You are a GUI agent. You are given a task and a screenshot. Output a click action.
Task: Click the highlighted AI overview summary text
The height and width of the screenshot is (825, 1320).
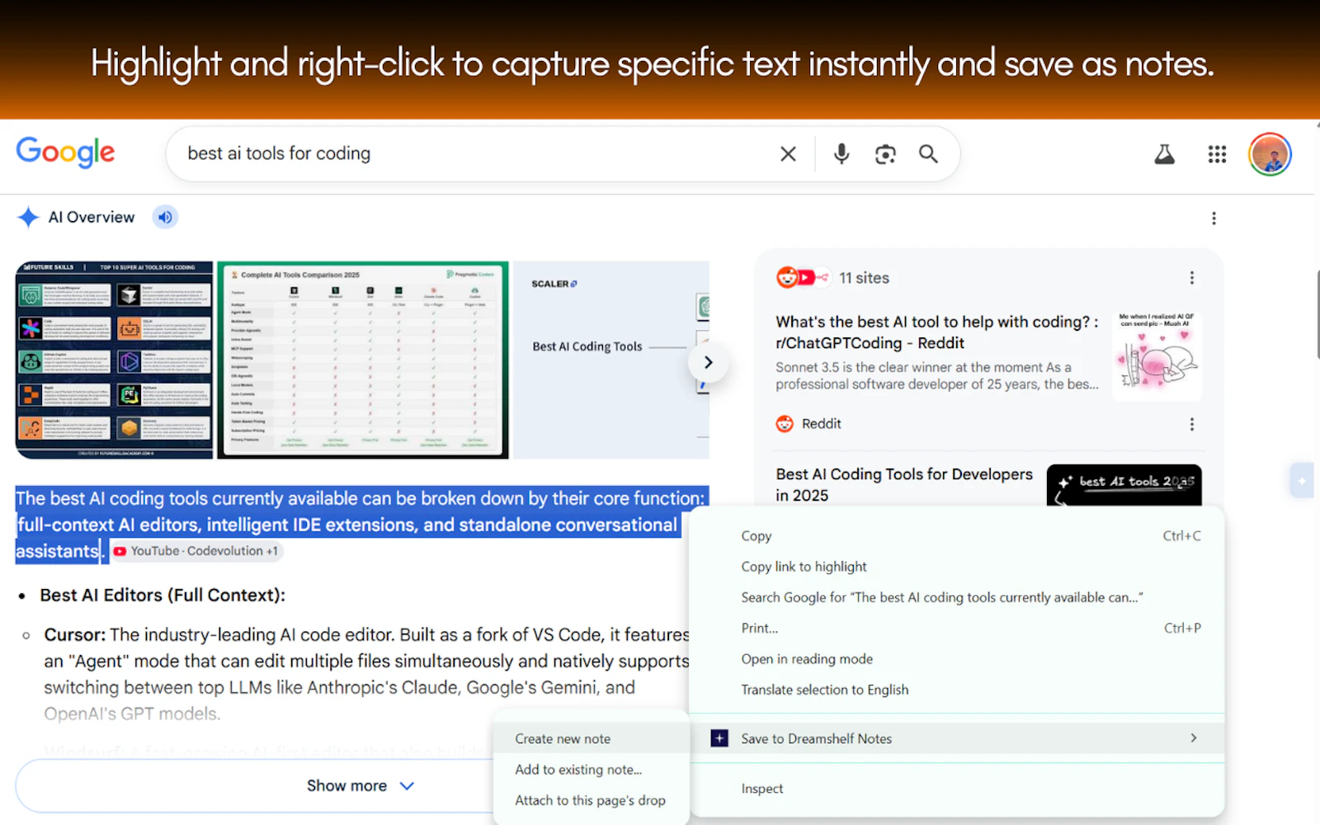361,525
